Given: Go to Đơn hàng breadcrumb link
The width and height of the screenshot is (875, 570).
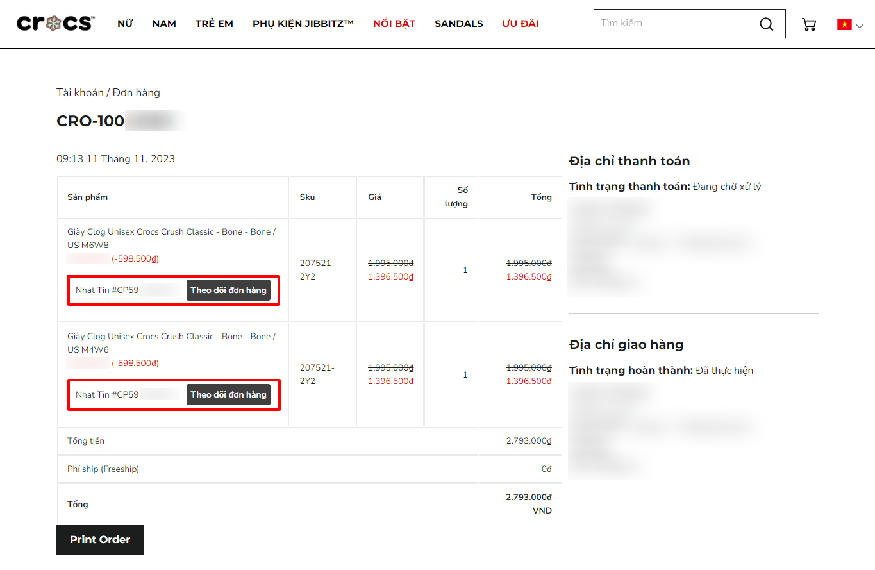Looking at the screenshot, I should [x=137, y=93].
